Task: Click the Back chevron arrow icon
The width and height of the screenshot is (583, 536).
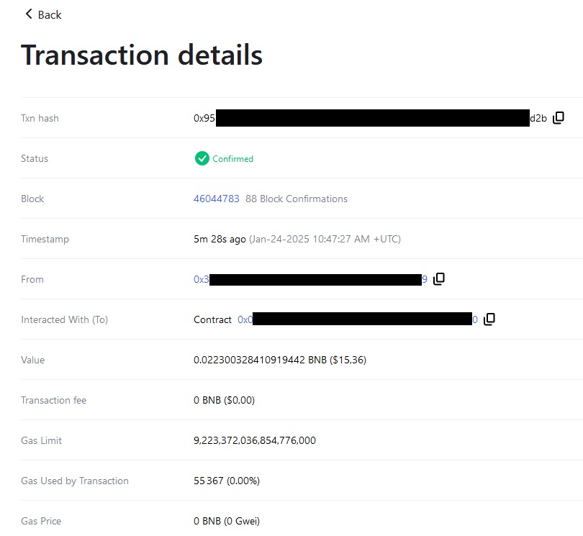Action: click(x=29, y=14)
